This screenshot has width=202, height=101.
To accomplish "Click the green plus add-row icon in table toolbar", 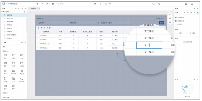I will click(39, 28).
